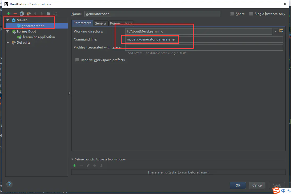
Task: Click the Sogou input method icon
Action: [x=276, y=191]
